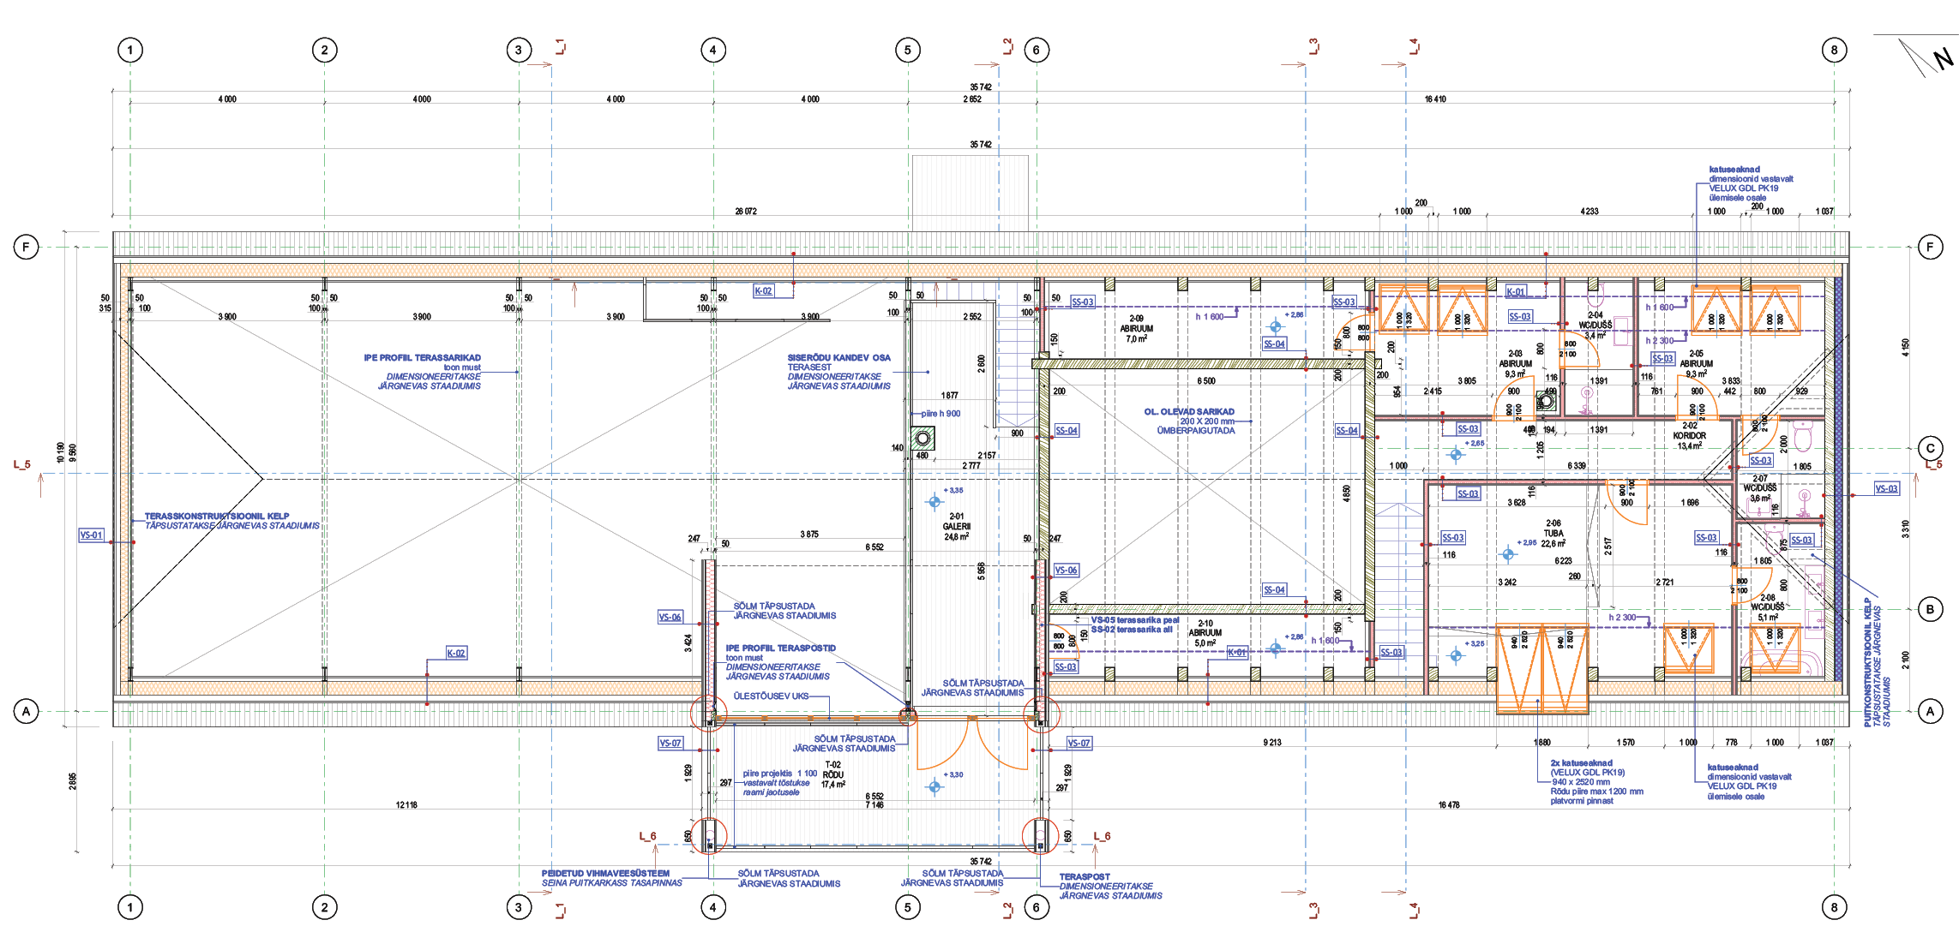This screenshot has width=1959, height=950.
Task: Select the ÜLESTÕUSEV UKS label
Action: [x=771, y=696]
